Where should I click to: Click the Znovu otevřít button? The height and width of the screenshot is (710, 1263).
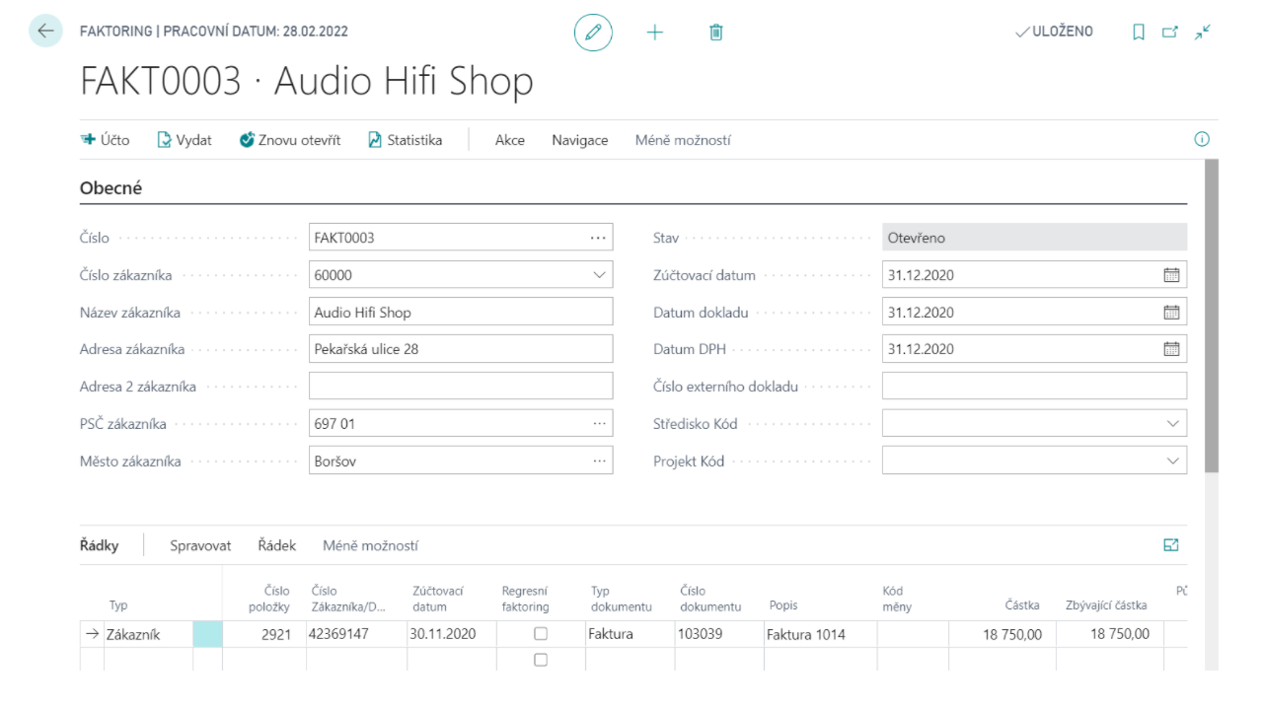(x=290, y=140)
